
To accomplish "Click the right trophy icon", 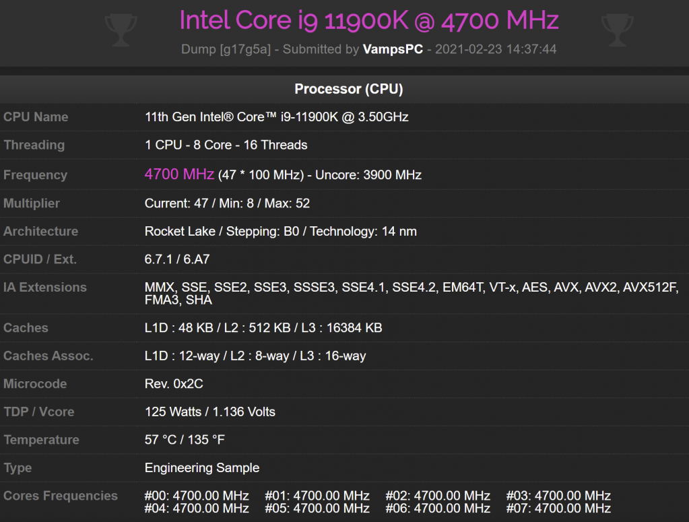I will pyautogui.click(x=617, y=30).
